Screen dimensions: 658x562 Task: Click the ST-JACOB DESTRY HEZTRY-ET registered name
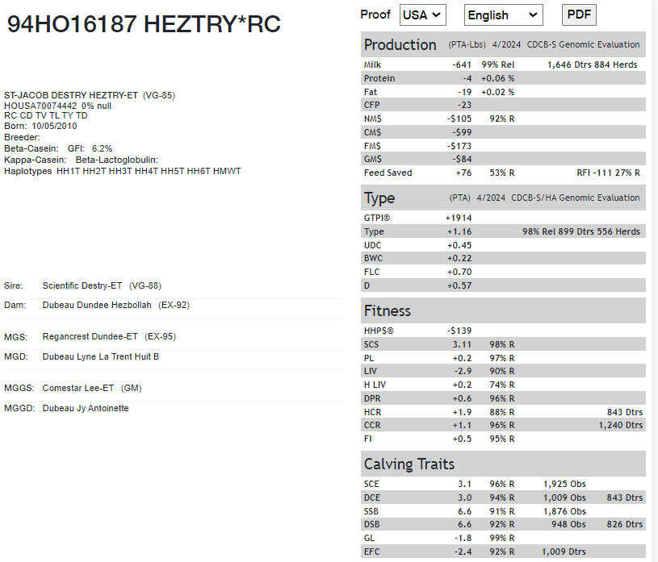tap(71, 96)
